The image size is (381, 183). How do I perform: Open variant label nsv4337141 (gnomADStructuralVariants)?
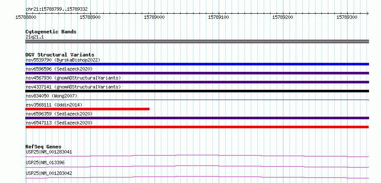pos(73,87)
